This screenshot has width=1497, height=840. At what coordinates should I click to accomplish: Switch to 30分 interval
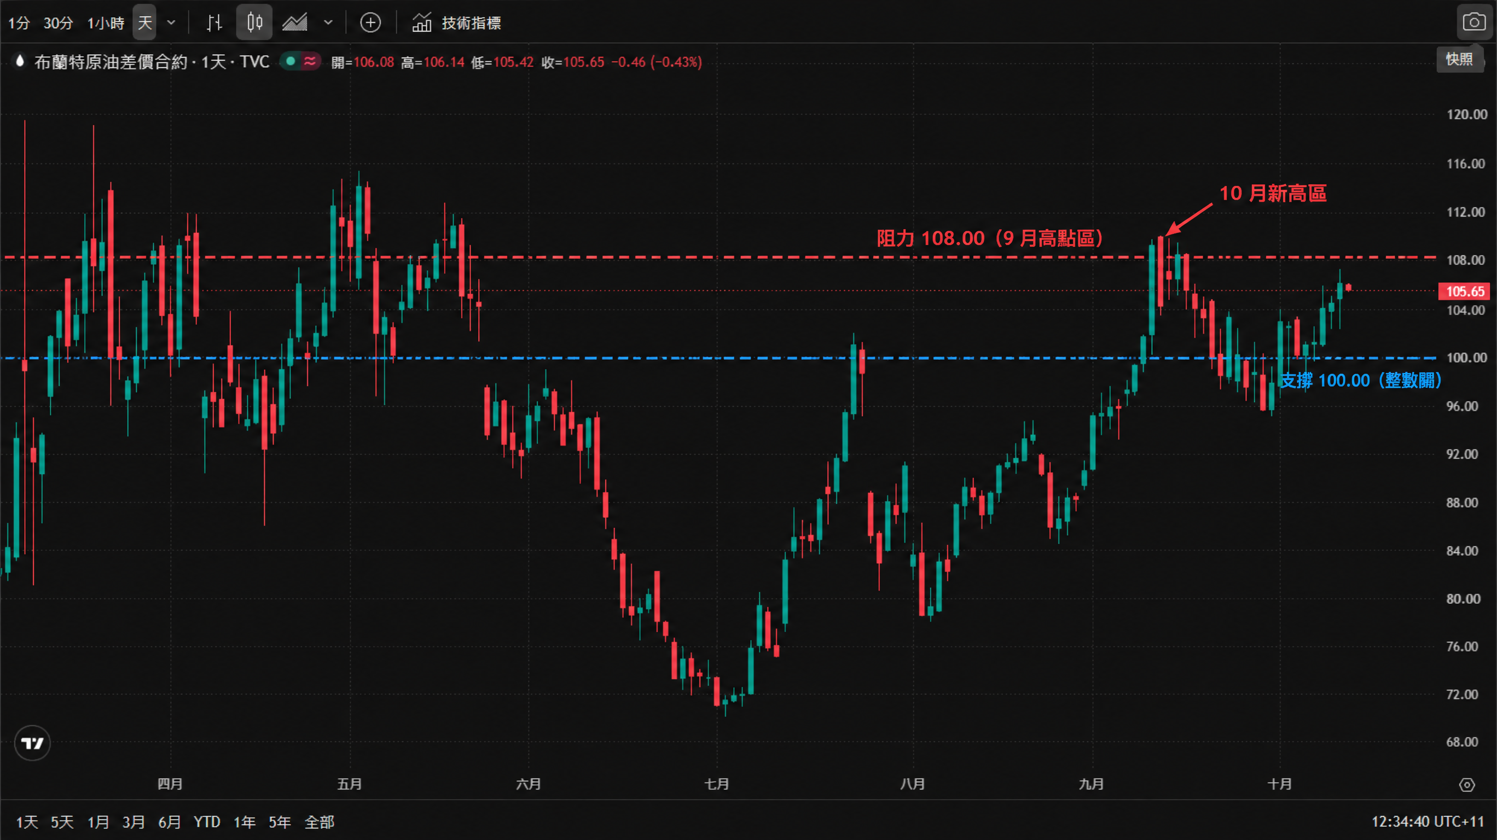coord(58,22)
